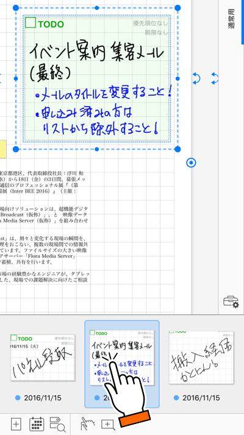244x435 pixels.
Task: Select the first thumbnail dated 2016/11/15 (火)
Action: [43, 358]
